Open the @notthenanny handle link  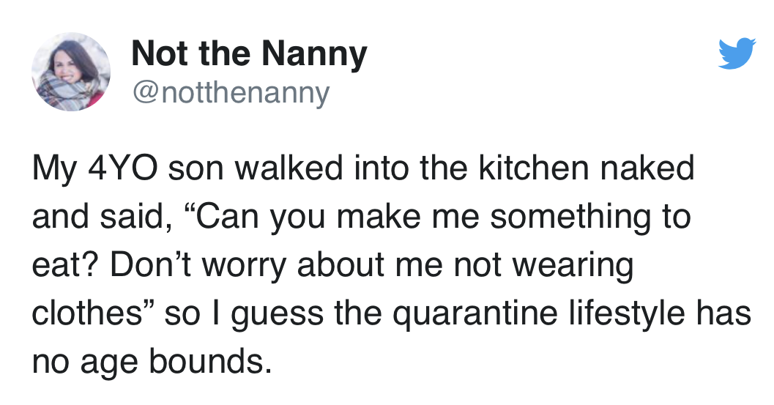click(230, 92)
